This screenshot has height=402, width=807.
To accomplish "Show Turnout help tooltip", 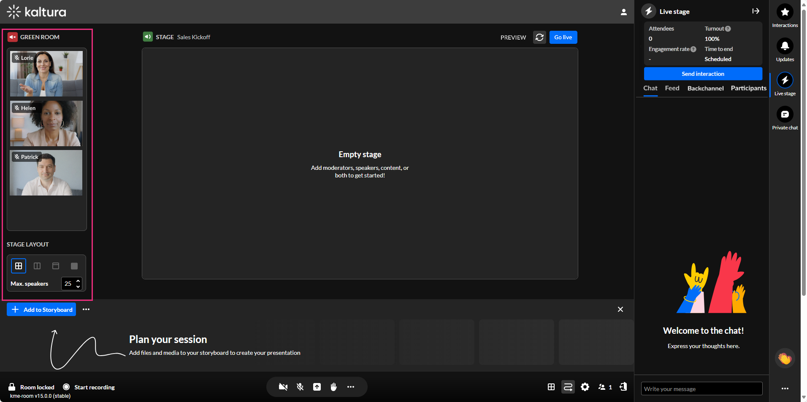I will pos(728,29).
